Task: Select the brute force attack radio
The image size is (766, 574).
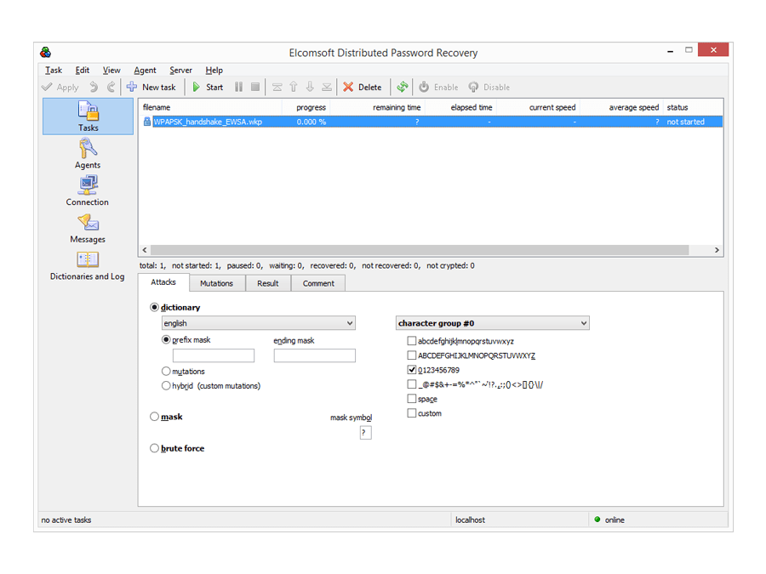Action: (x=154, y=448)
